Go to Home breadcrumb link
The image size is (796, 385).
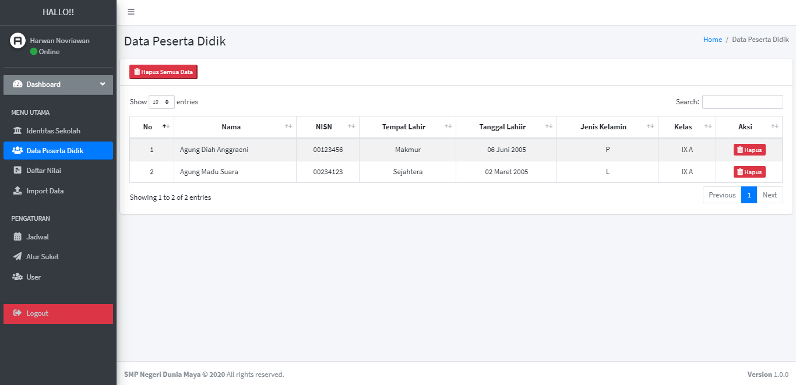click(712, 40)
